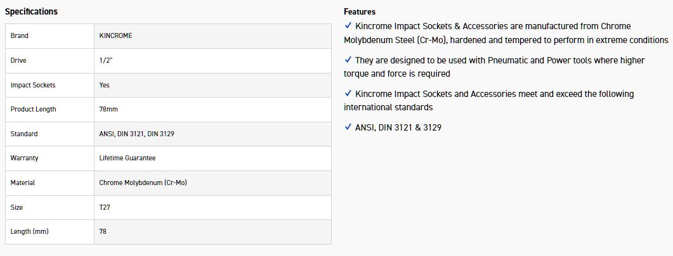Click the Impact Sockets row label
This screenshot has height=256, width=673.
(x=33, y=85)
